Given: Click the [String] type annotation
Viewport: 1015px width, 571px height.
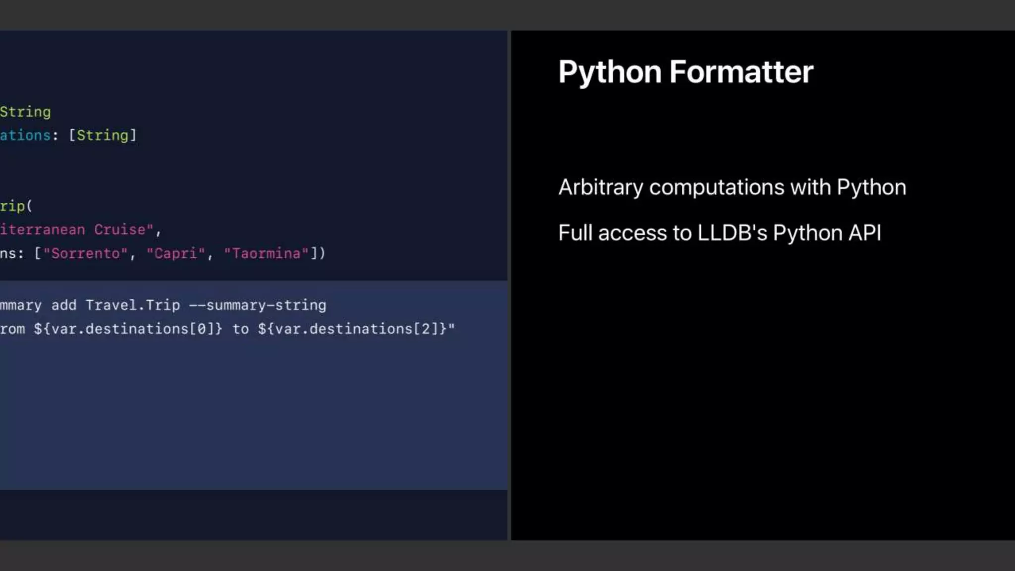Looking at the screenshot, I should click(x=103, y=135).
